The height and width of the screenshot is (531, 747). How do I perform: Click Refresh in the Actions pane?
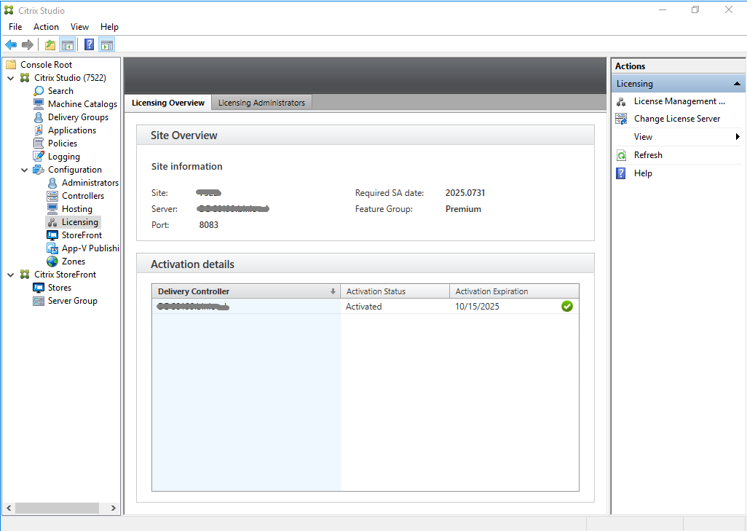click(647, 155)
